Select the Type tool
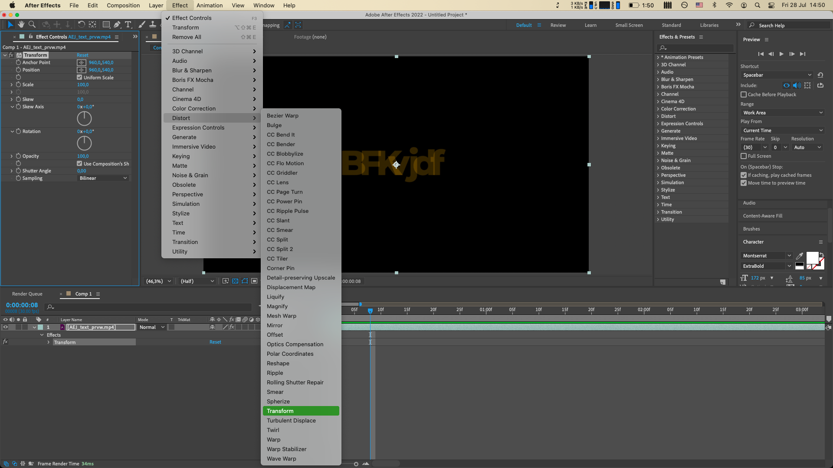The height and width of the screenshot is (468, 833). pos(128,25)
